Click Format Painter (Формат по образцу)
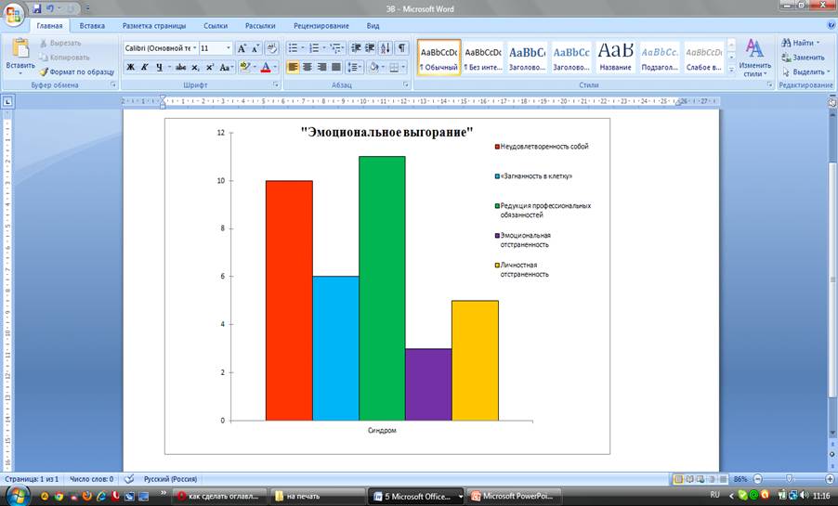 point(75,71)
